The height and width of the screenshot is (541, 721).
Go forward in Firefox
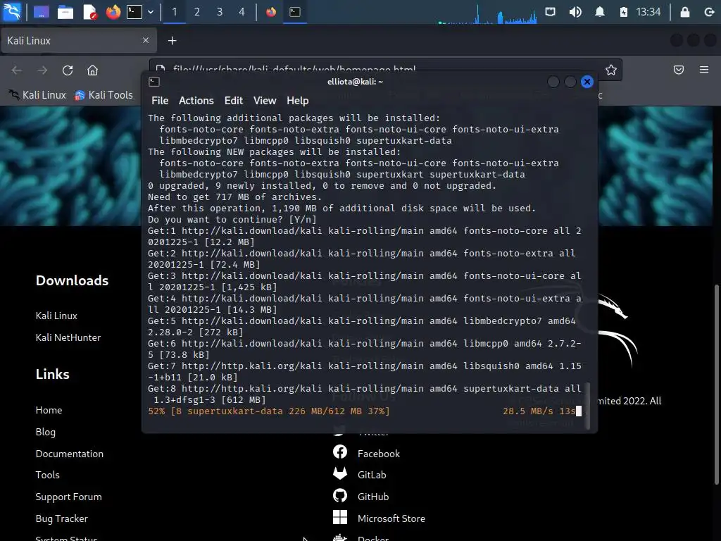42,70
